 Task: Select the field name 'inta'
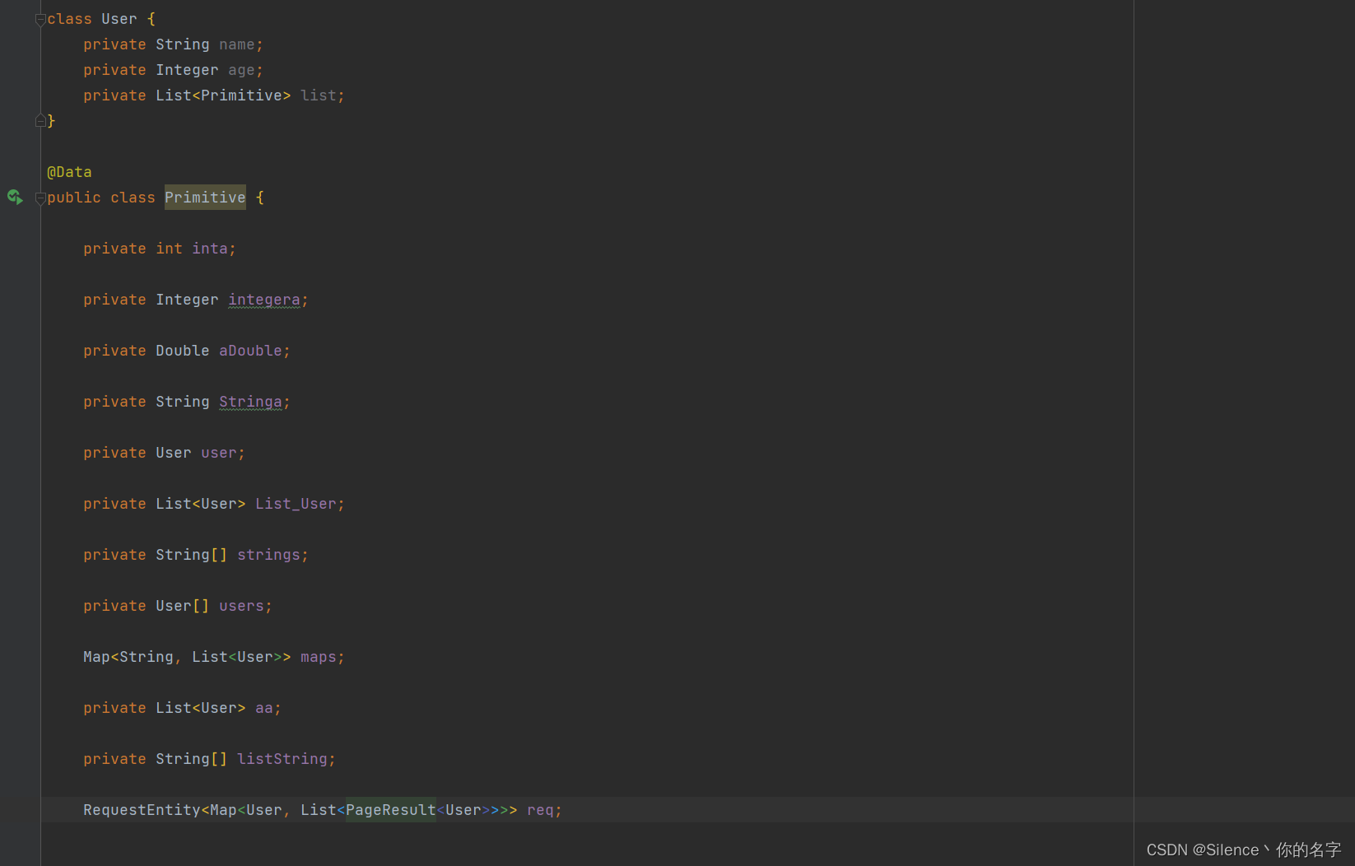210,249
